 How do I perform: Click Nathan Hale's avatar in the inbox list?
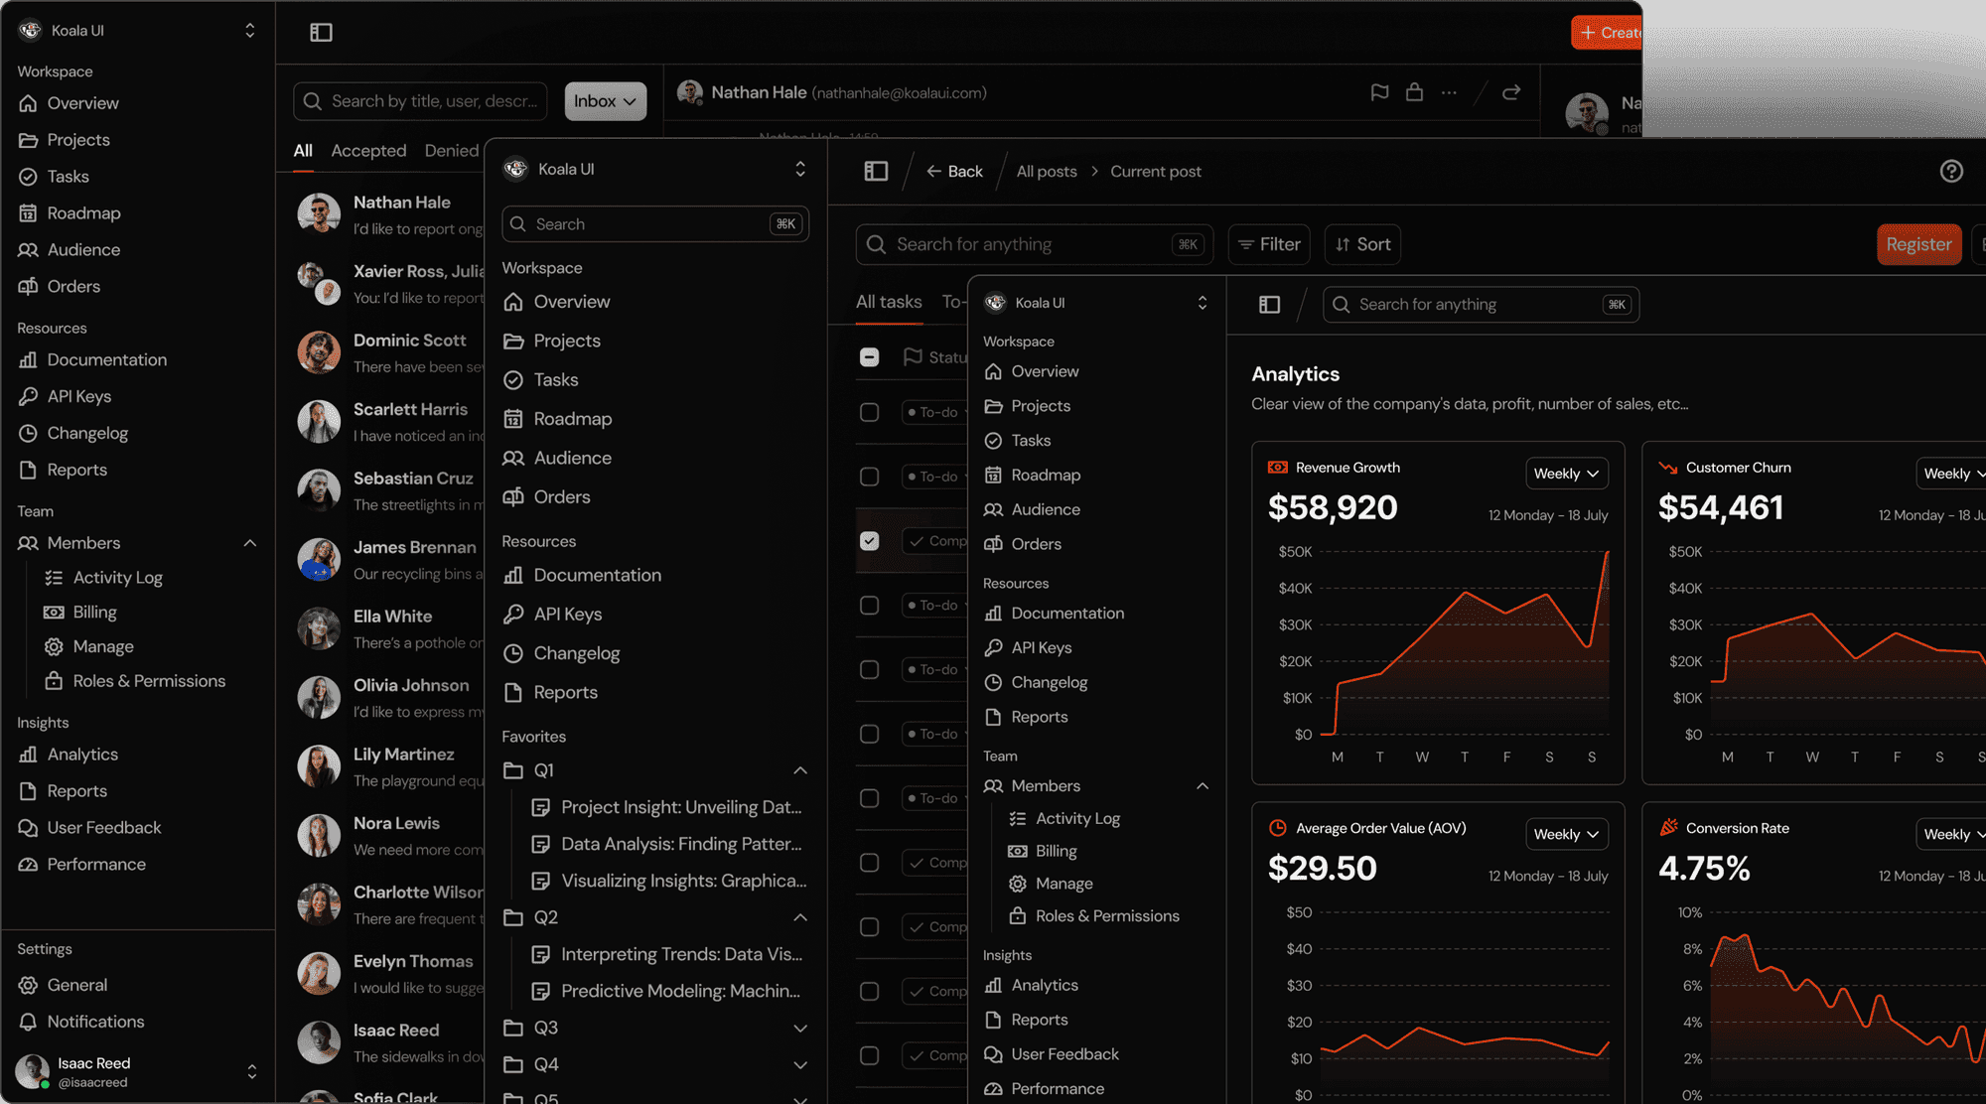pyautogui.click(x=319, y=213)
